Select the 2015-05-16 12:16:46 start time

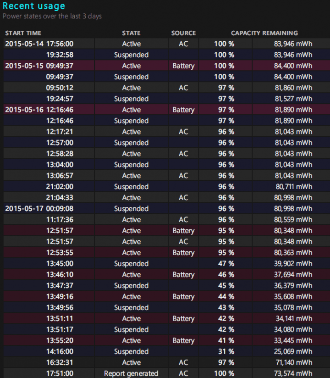coord(39,110)
